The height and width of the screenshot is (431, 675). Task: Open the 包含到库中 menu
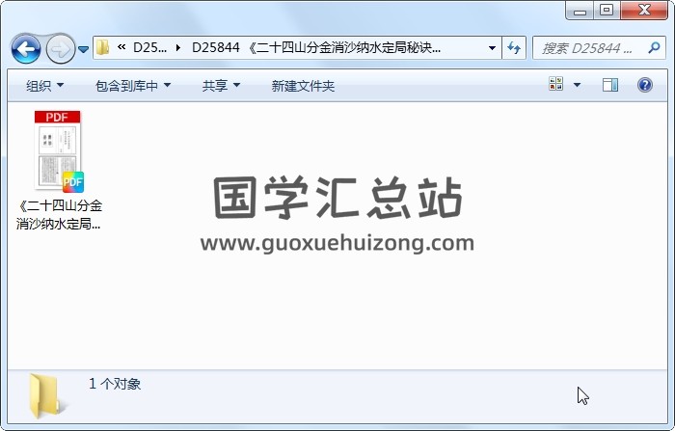pos(133,86)
